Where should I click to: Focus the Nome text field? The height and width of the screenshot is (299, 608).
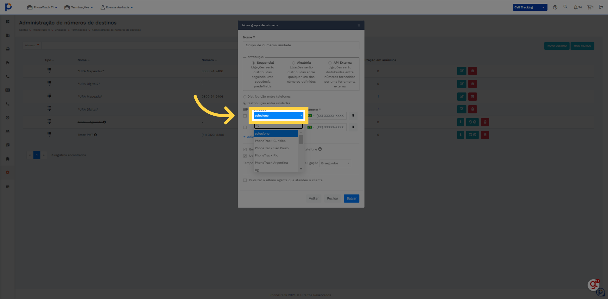301,45
